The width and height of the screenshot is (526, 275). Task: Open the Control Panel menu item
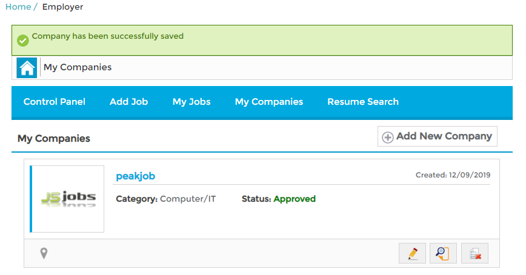pyautogui.click(x=55, y=102)
